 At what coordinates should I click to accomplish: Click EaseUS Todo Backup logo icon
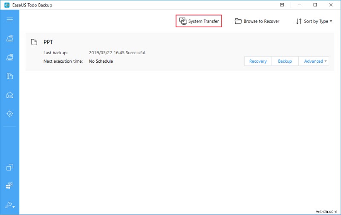[7, 5]
